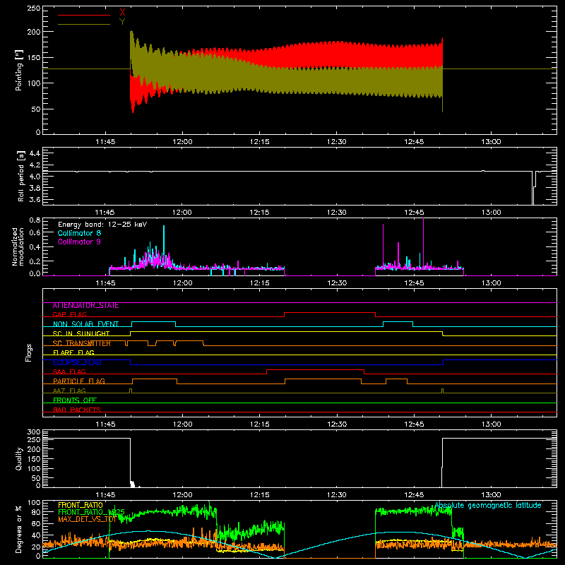The height and width of the screenshot is (565, 565).
Task: Click the 4.0 tick on the Roll period axis
Action: click(x=35, y=176)
